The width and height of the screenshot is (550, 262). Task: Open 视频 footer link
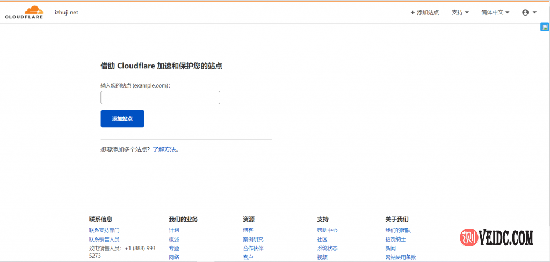pyautogui.click(x=322, y=257)
